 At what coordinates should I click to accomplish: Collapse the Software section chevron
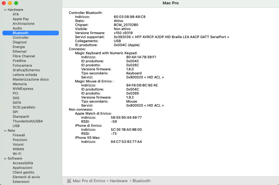click(x=5, y=158)
